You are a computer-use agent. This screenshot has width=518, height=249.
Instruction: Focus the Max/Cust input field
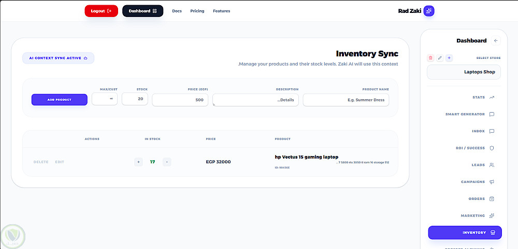coord(105,99)
